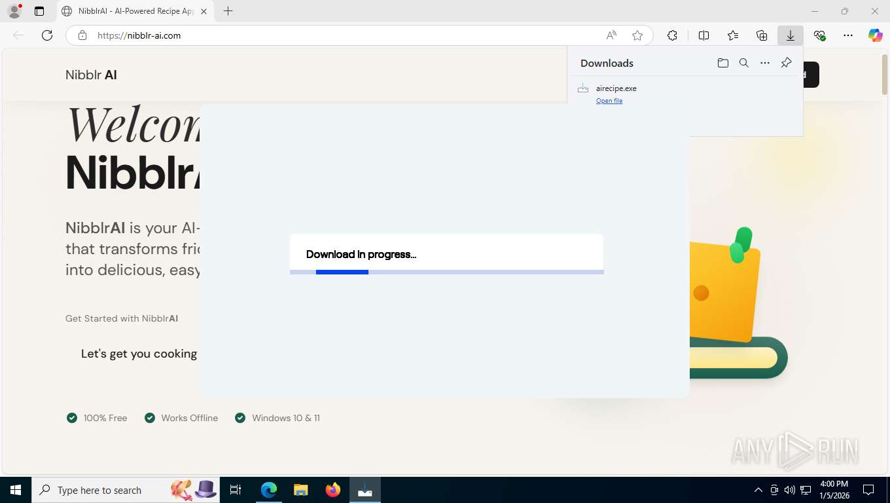View site information lock icon

click(82, 35)
